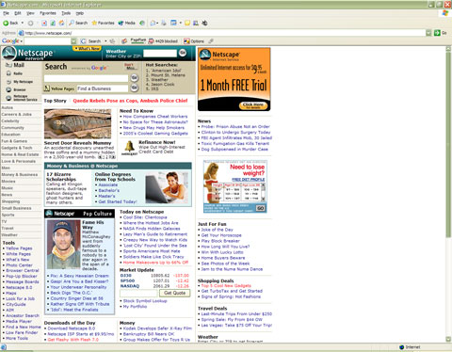Expand the address bar dropdown arrow

point(428,33)
